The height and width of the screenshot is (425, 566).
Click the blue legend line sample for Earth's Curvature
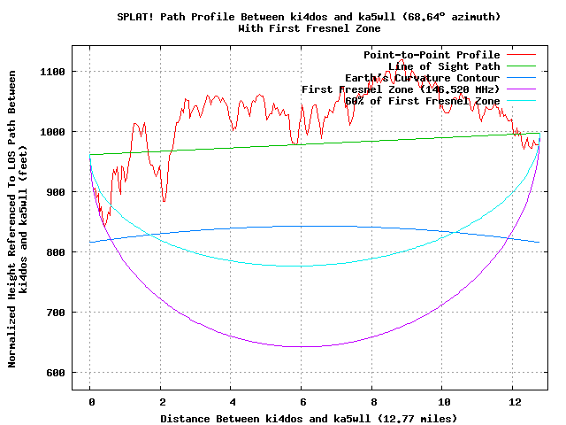521,78
